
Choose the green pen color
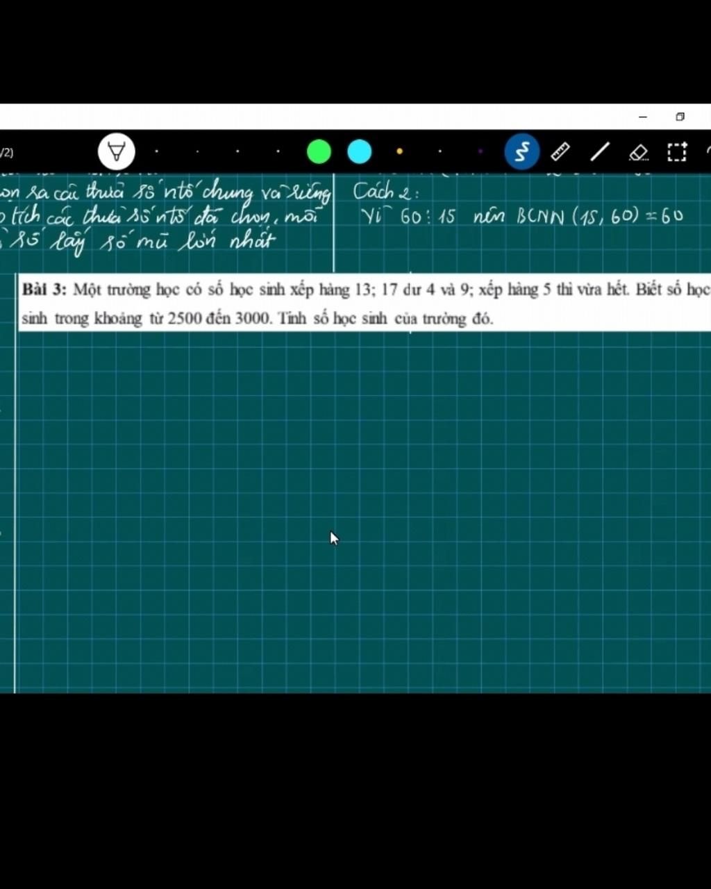pos(319,151)
